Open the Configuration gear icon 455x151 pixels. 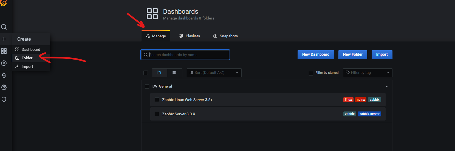[x=4, y=87]
